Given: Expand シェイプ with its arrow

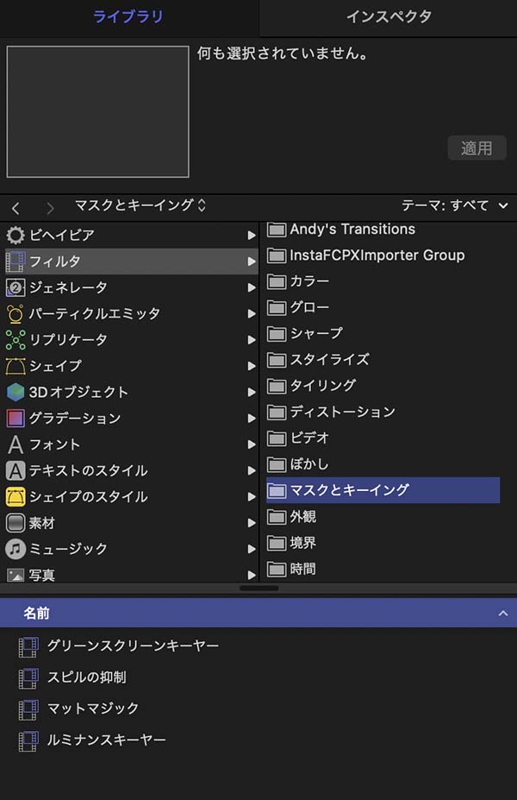Looking at the screenshot, I should point(251,366).
